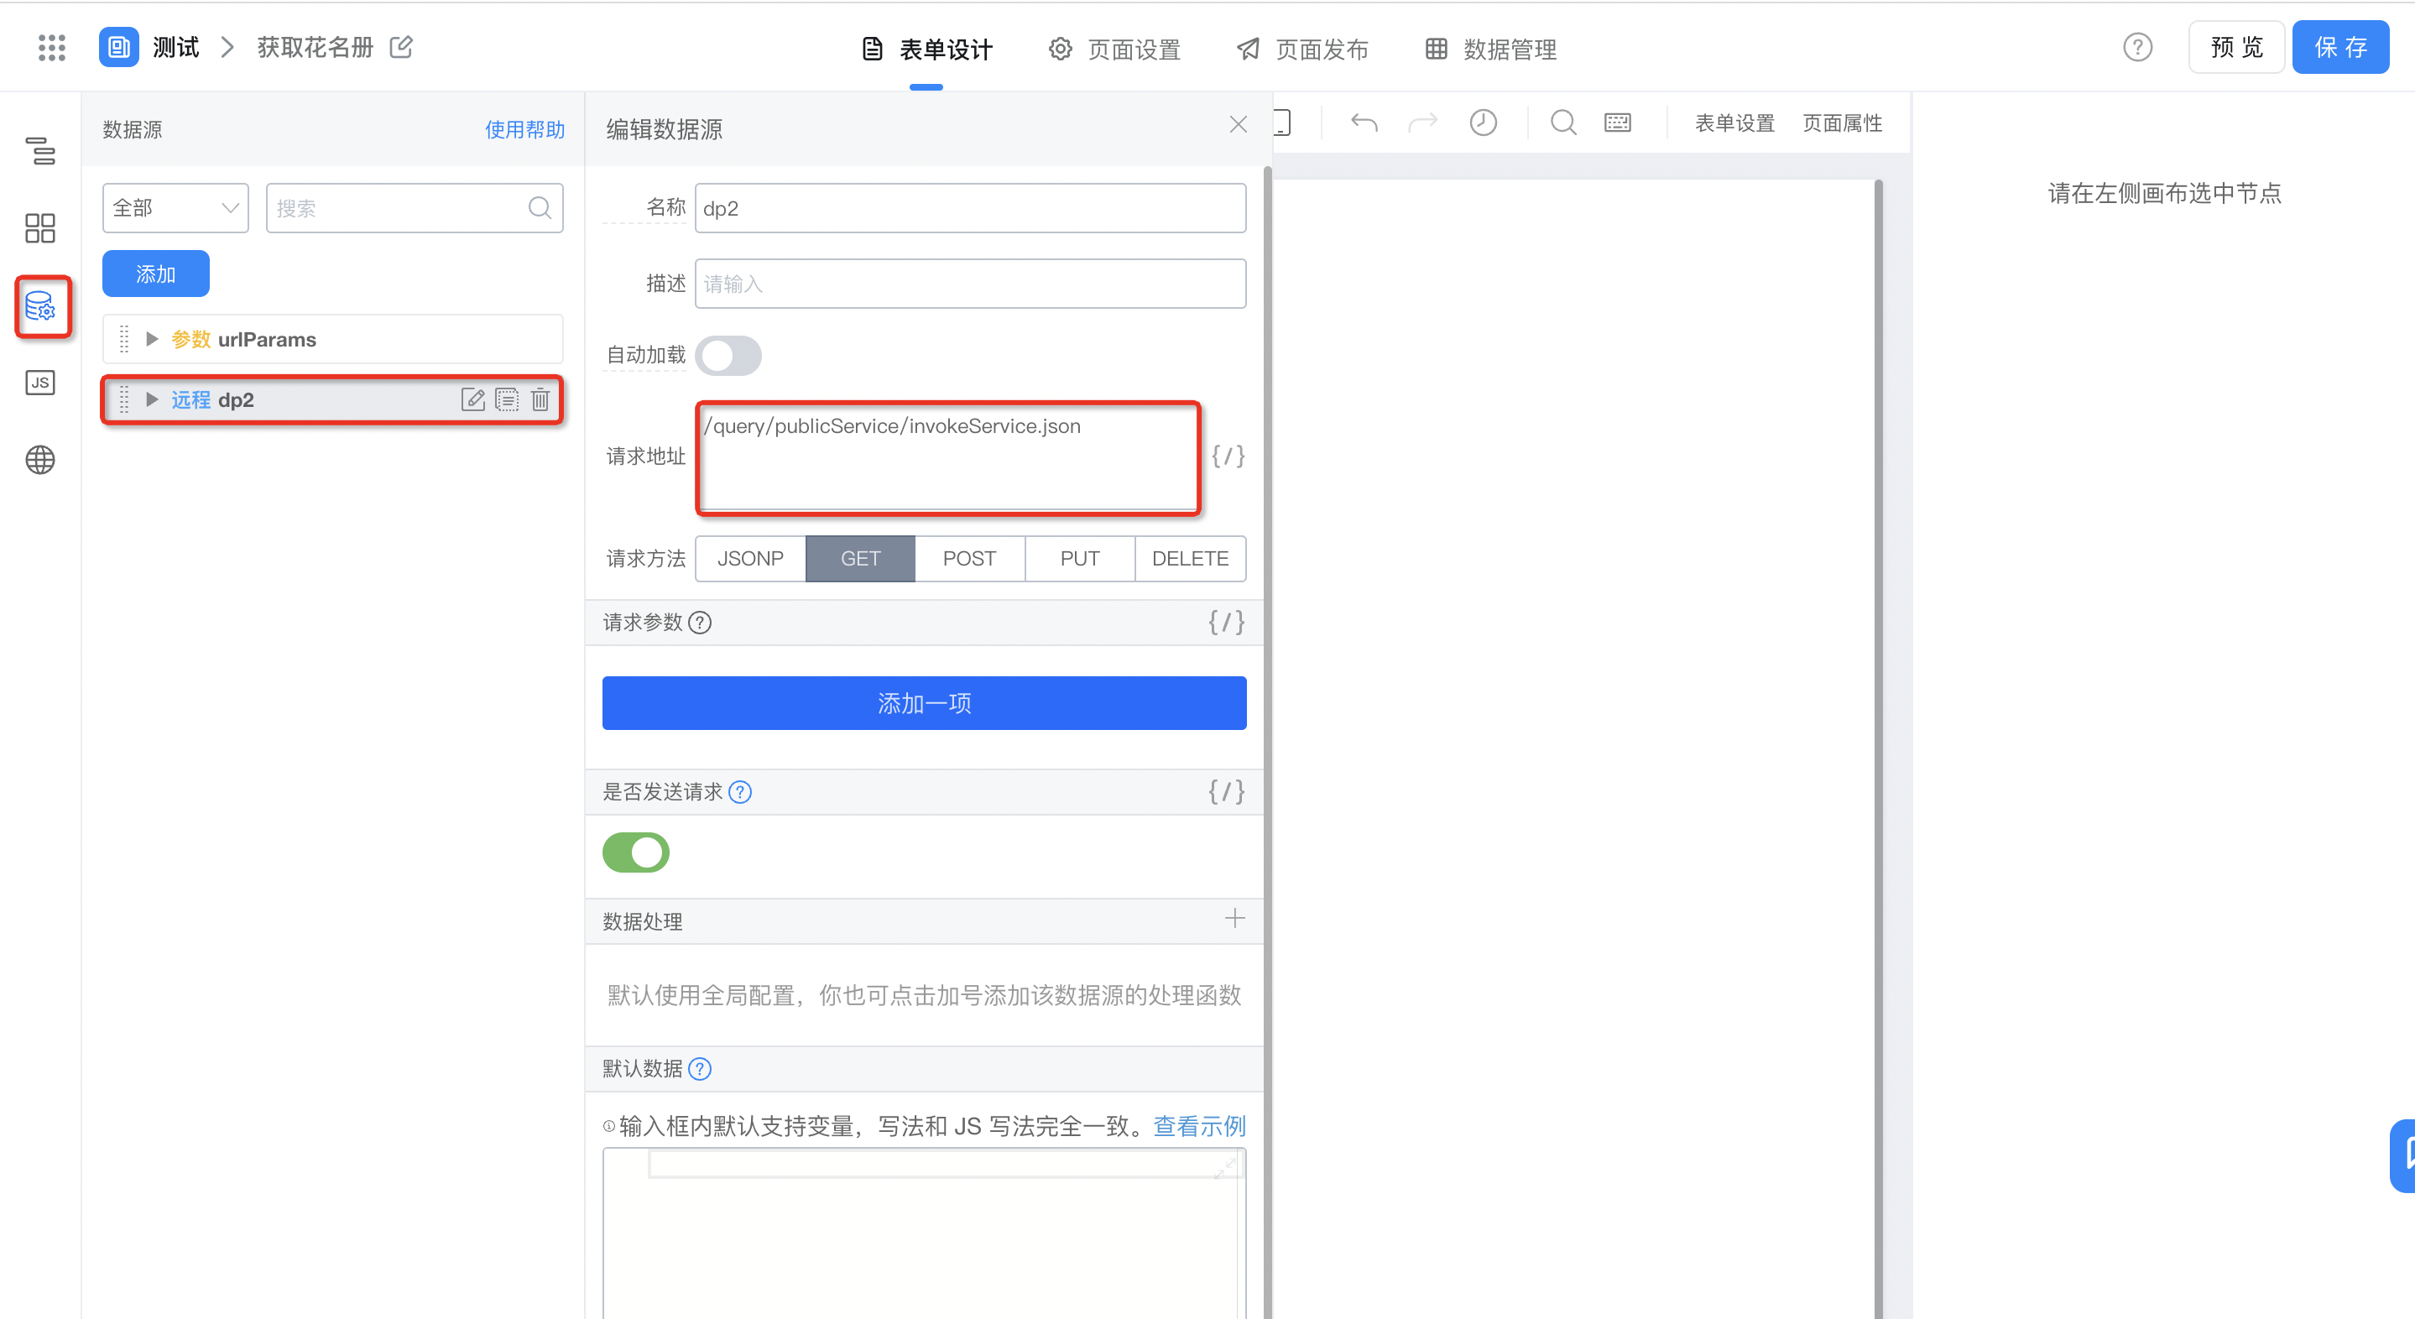Expand the 参数 urlParams row
Viewport: 2415px width, 1319px height.
[151, 338]
